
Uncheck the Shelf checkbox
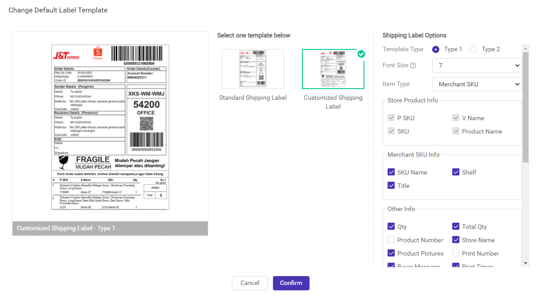click(456, 172)
